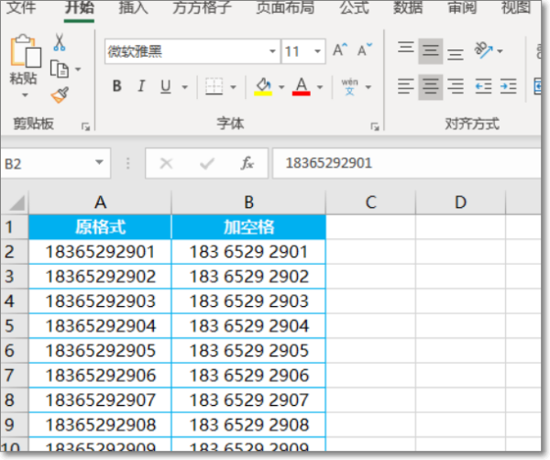The width and height of the screenshot is (550, 460).
Task: Toggle middle vertical alignment
Action: [431, 51]
